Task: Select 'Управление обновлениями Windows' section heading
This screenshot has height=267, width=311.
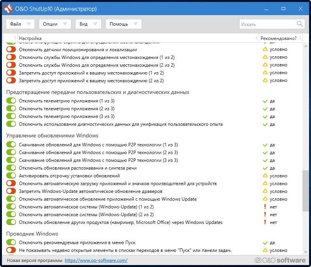Action: pyautogui.click(x=52, y=135)
